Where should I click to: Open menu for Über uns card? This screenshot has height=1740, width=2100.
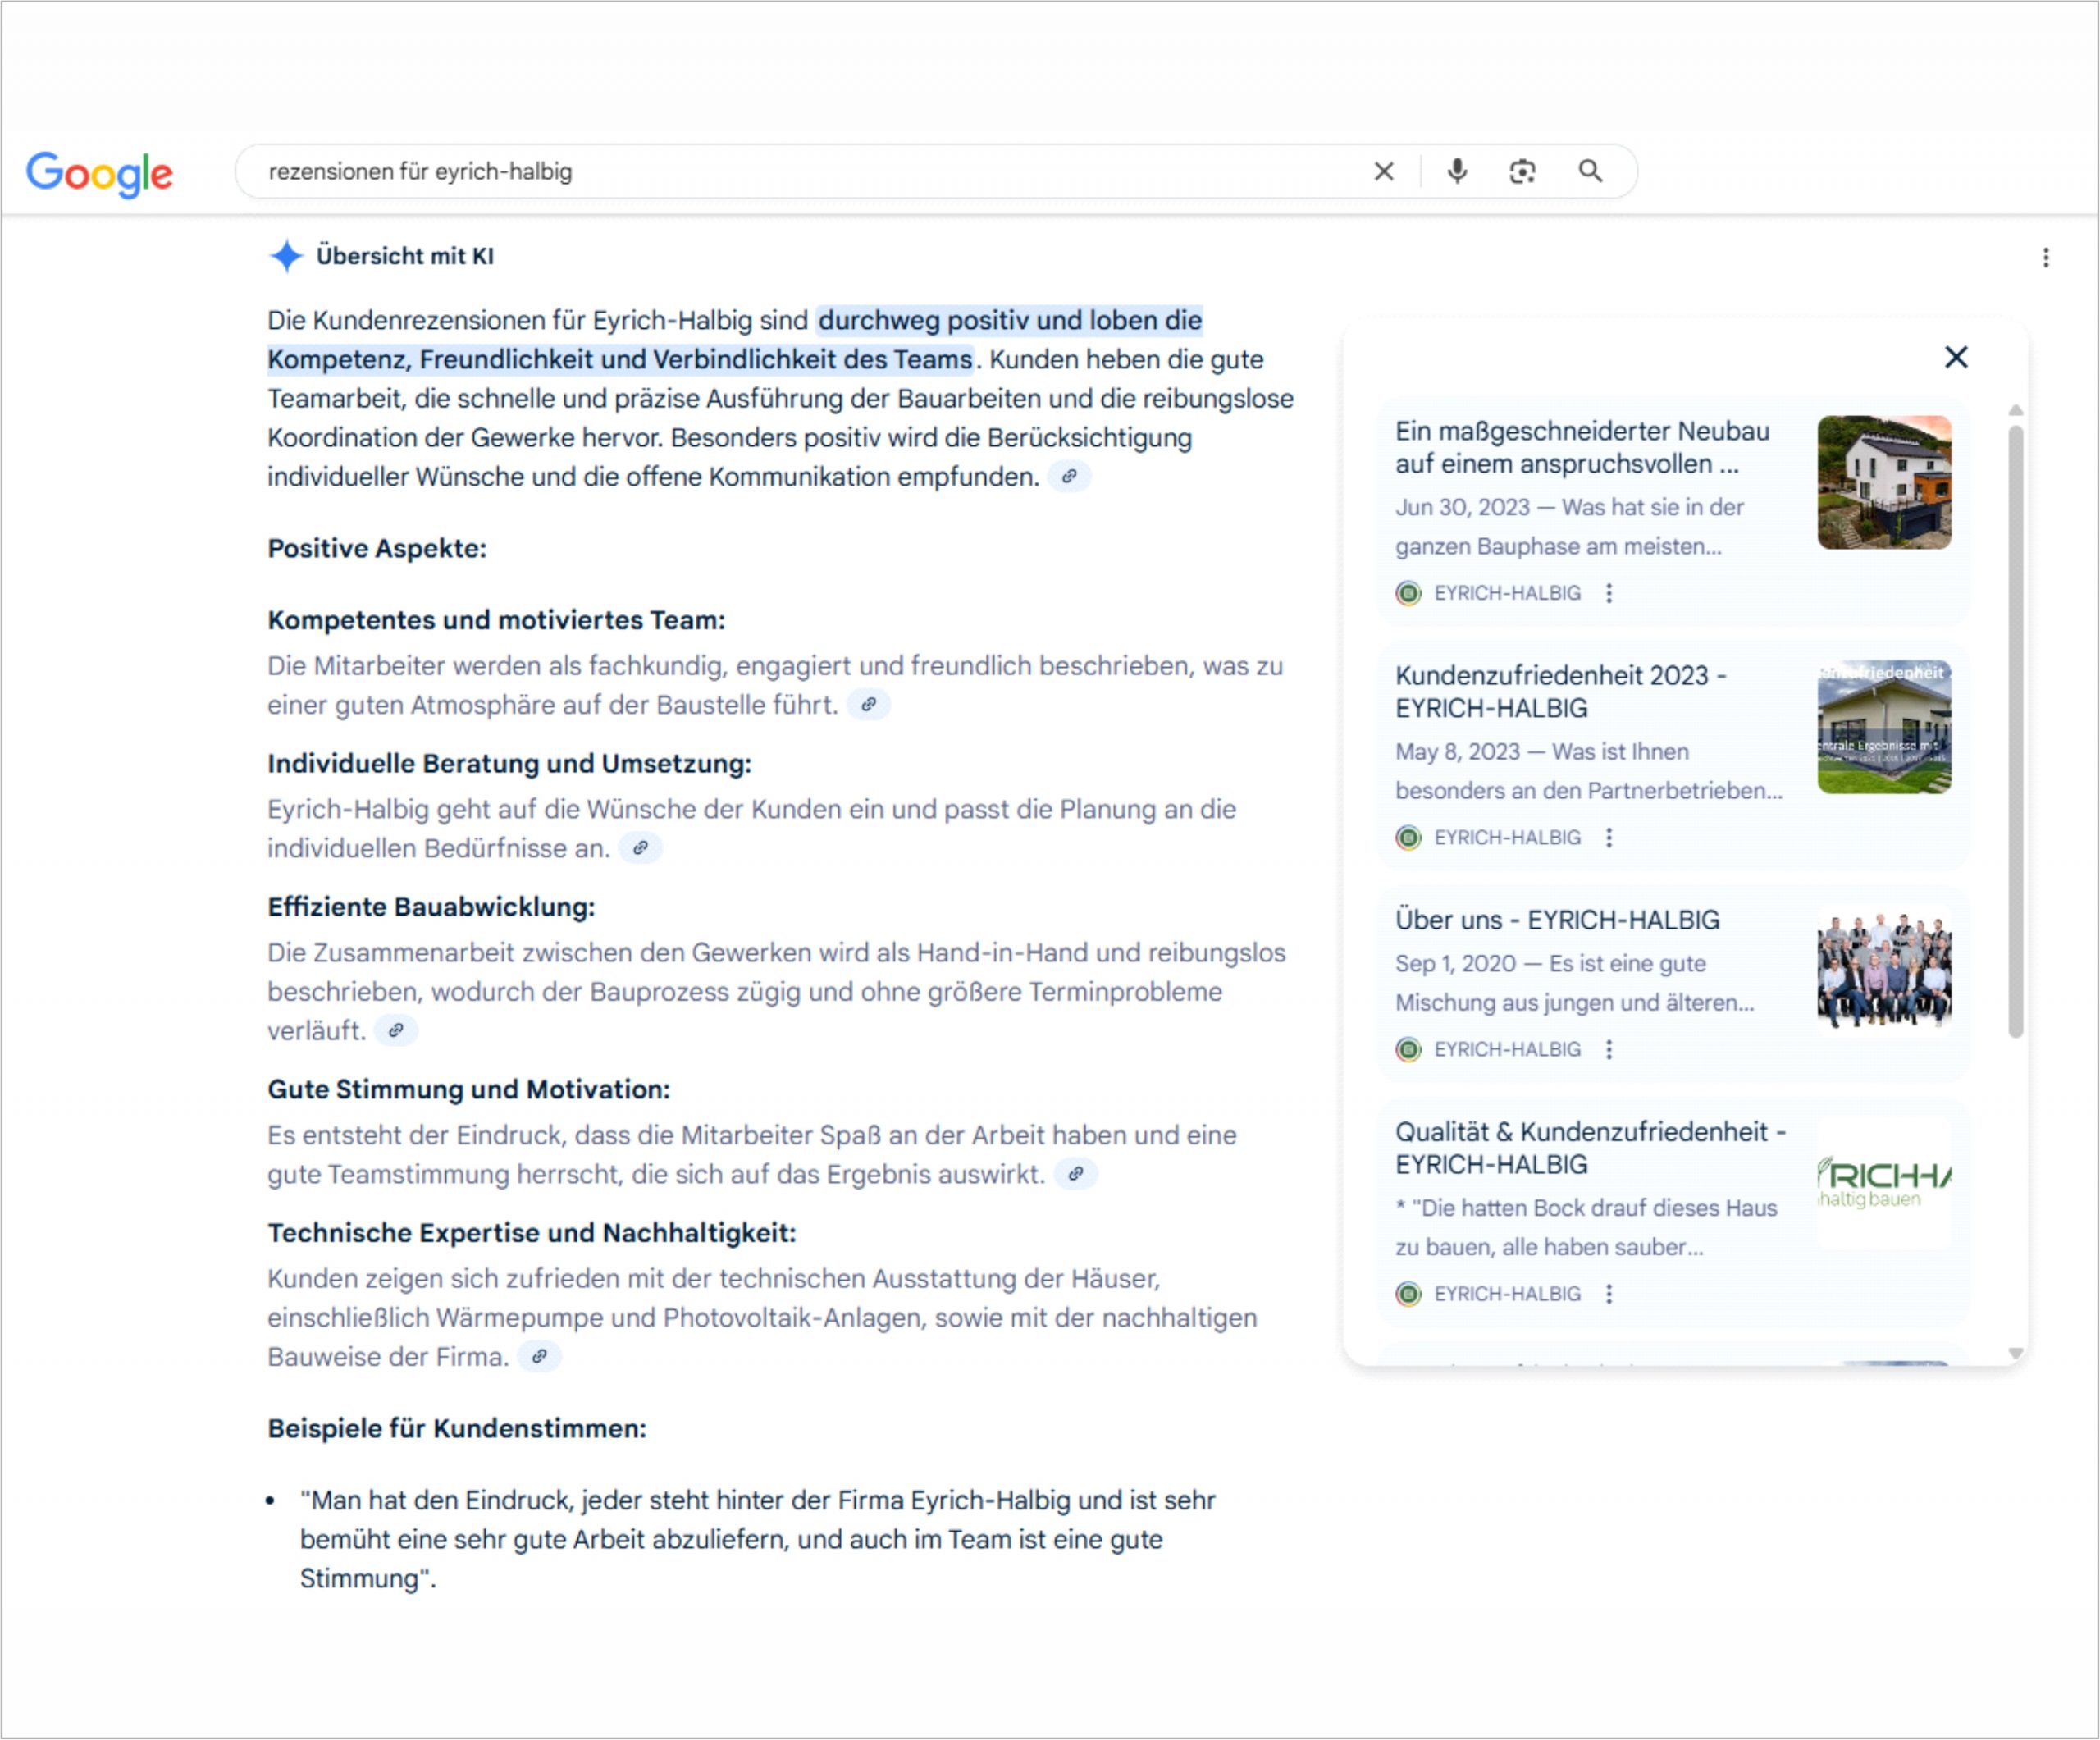pyautogui.click(x=1609, y=1050)
